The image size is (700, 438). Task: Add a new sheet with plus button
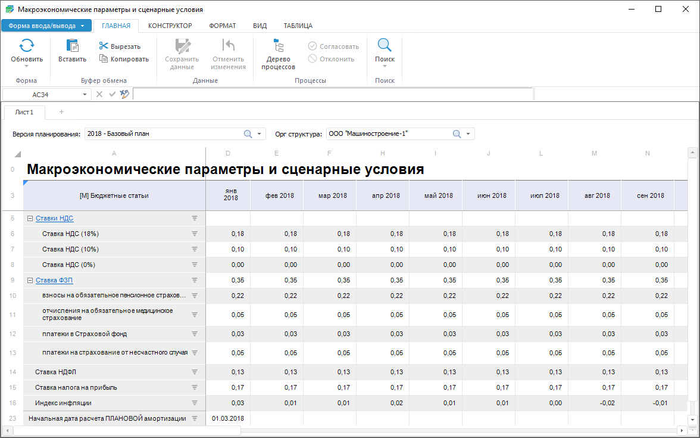pyautogui.click(x=61, y=112)
